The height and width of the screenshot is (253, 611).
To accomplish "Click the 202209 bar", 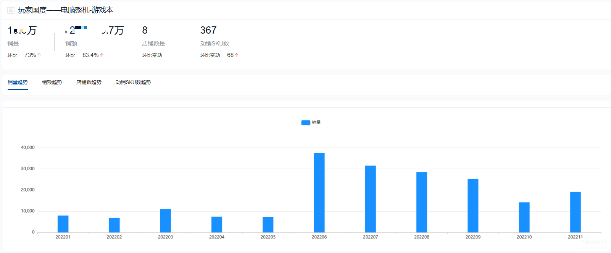I will click(473, 206).
